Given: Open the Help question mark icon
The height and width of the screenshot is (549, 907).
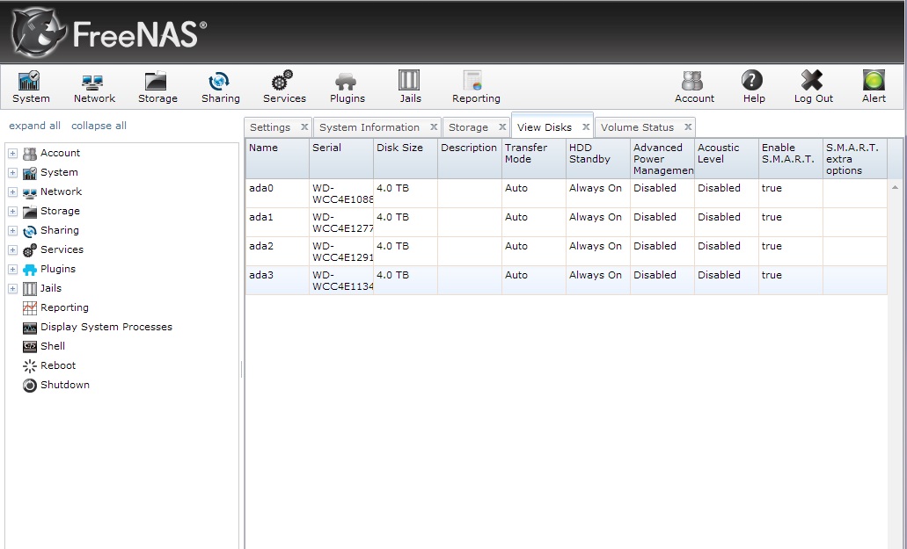Looking at the screenshot, I should [x=752, y=80].
